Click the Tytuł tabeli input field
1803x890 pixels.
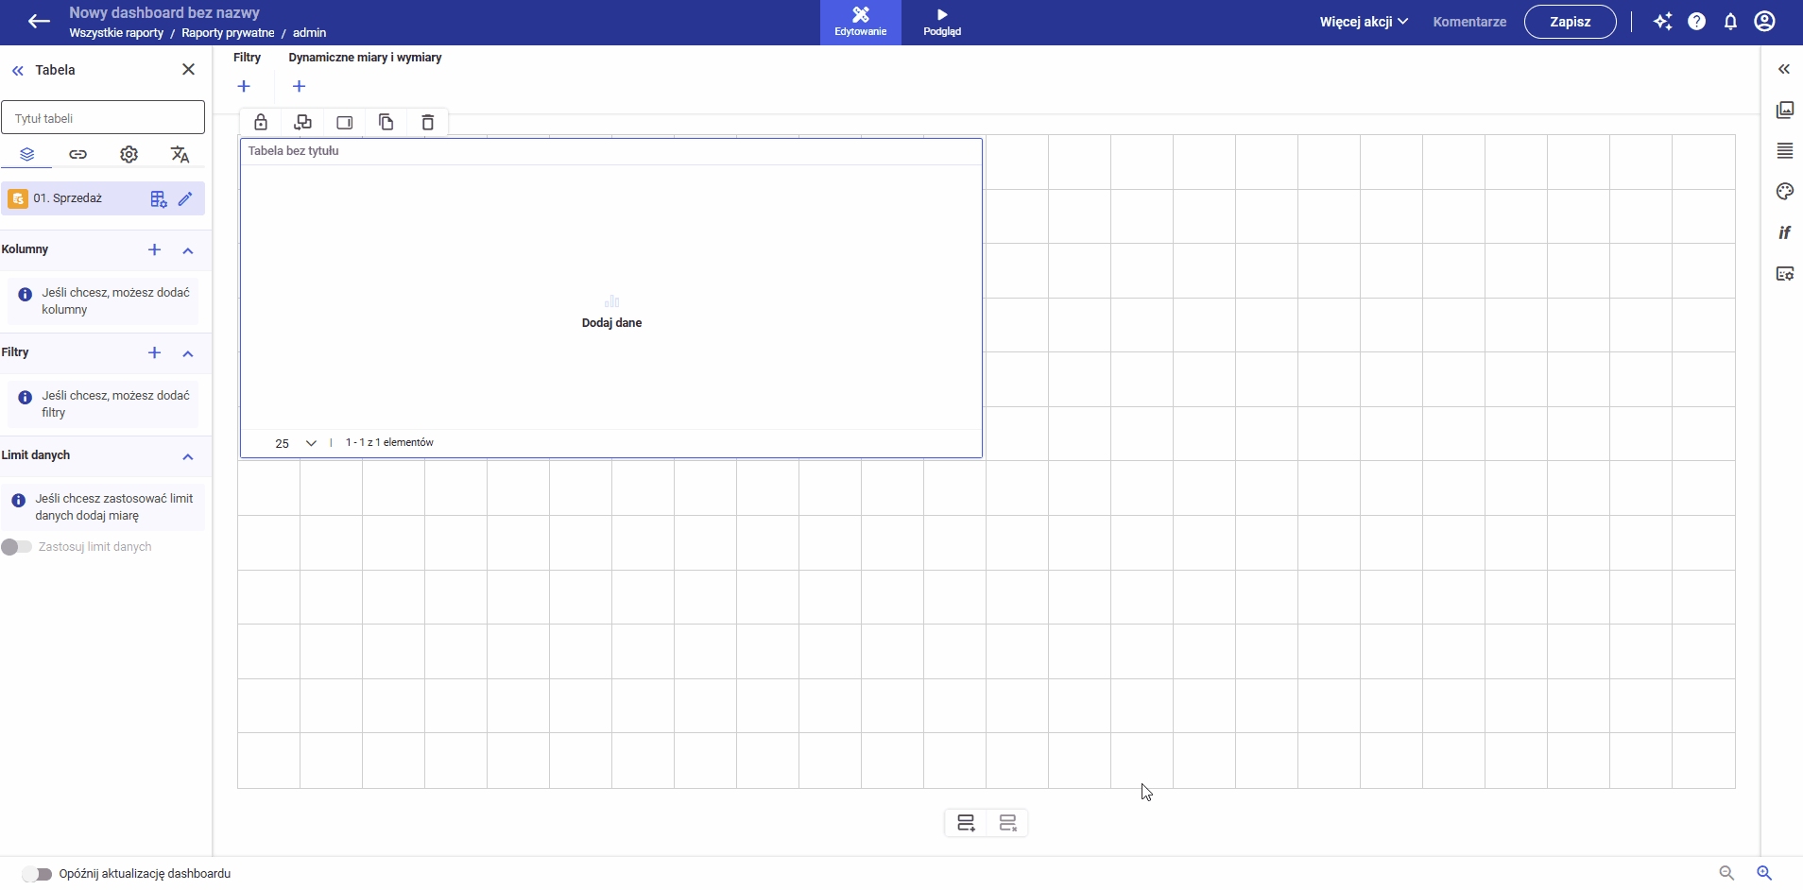click(x=103, y=118)
